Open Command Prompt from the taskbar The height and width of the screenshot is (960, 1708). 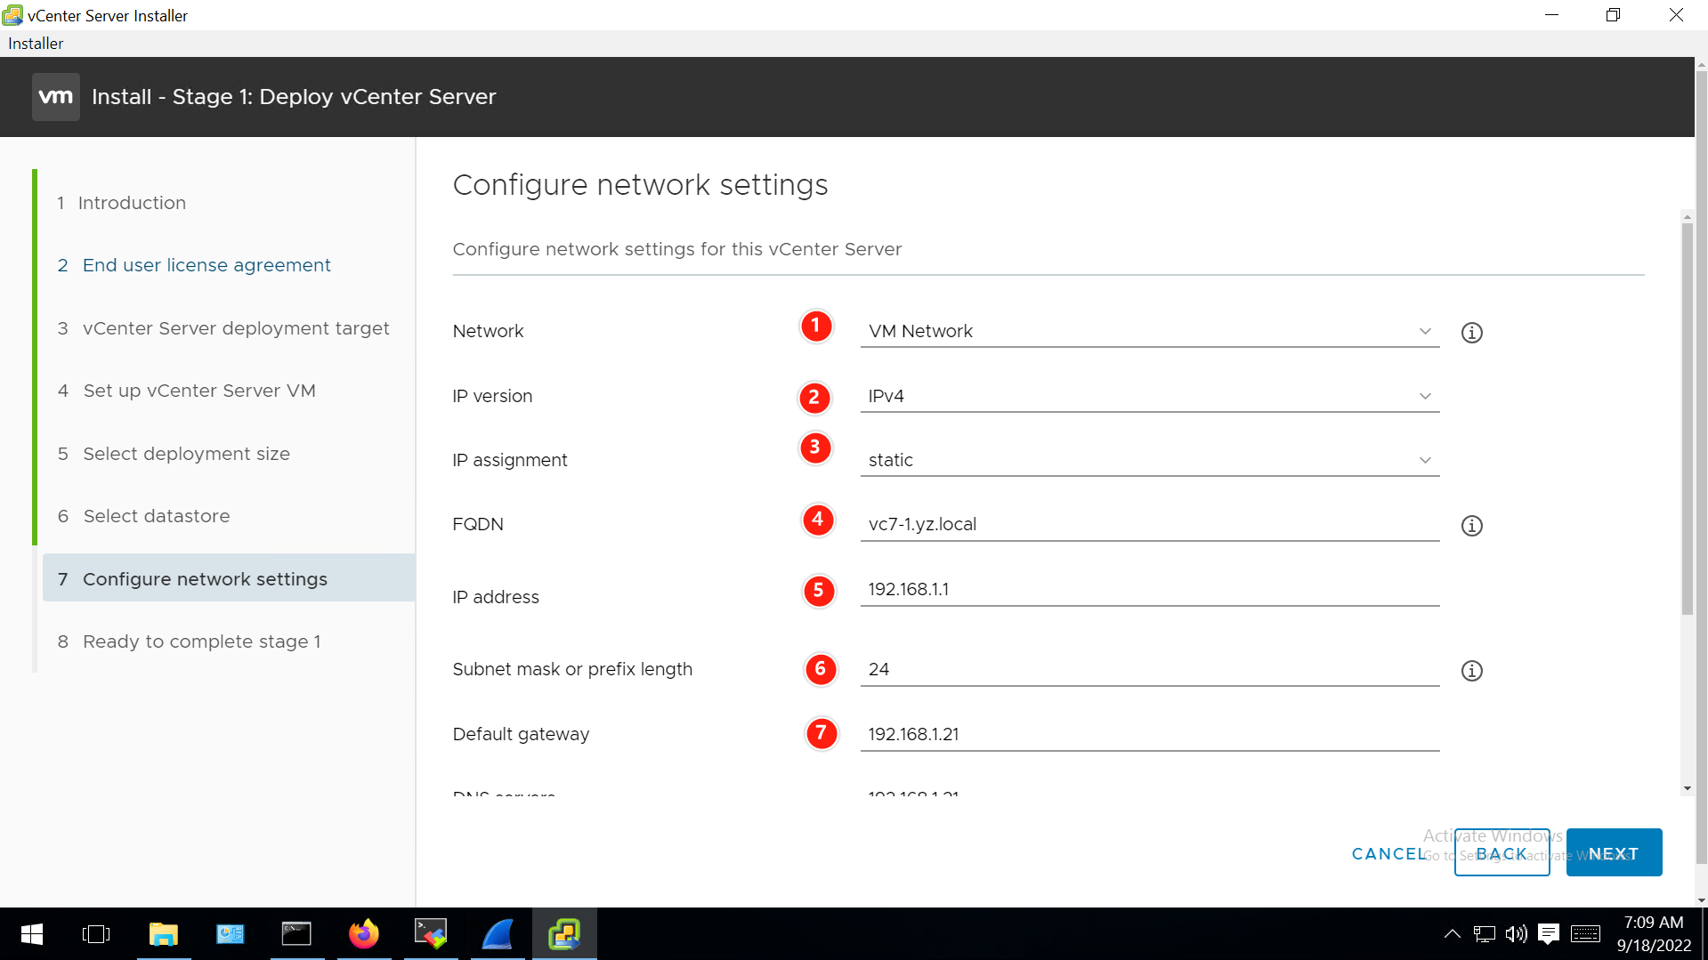point(296,934)
